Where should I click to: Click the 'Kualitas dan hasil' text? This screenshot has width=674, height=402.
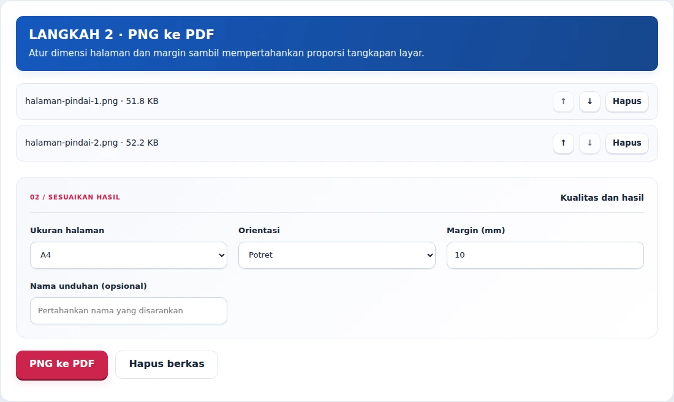pos(602,198)
